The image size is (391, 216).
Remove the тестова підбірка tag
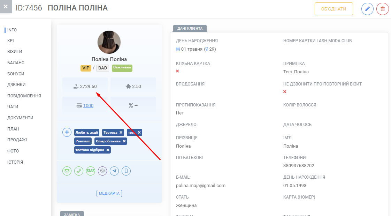[x=108, y=150]
